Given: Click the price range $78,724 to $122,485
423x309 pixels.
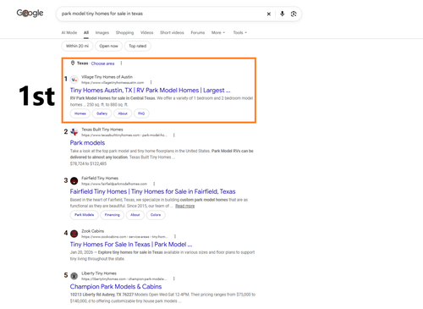Looking at the screenshot, I should pos(88,163).
